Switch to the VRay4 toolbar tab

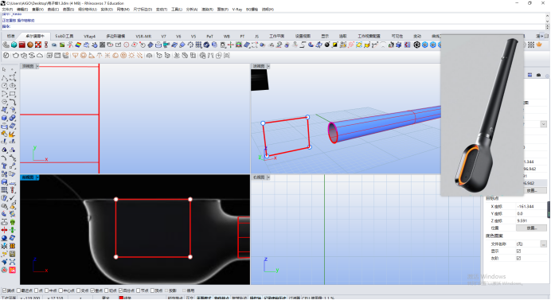90,36
